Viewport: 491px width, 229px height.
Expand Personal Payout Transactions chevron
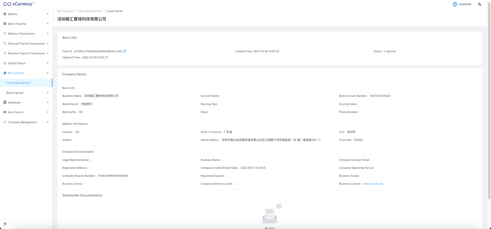tap(48, 44)
